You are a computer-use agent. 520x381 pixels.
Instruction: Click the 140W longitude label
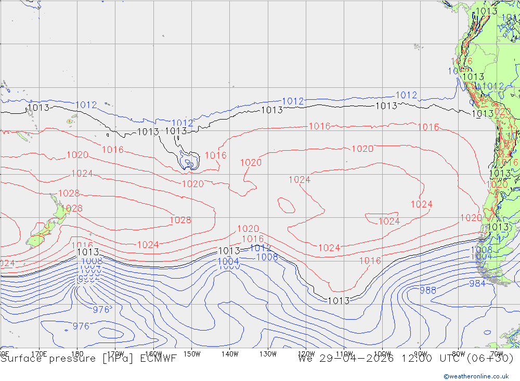[230, 354]
